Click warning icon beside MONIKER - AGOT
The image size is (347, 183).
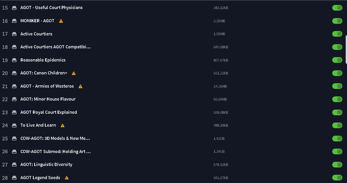[x=61, y=21]
